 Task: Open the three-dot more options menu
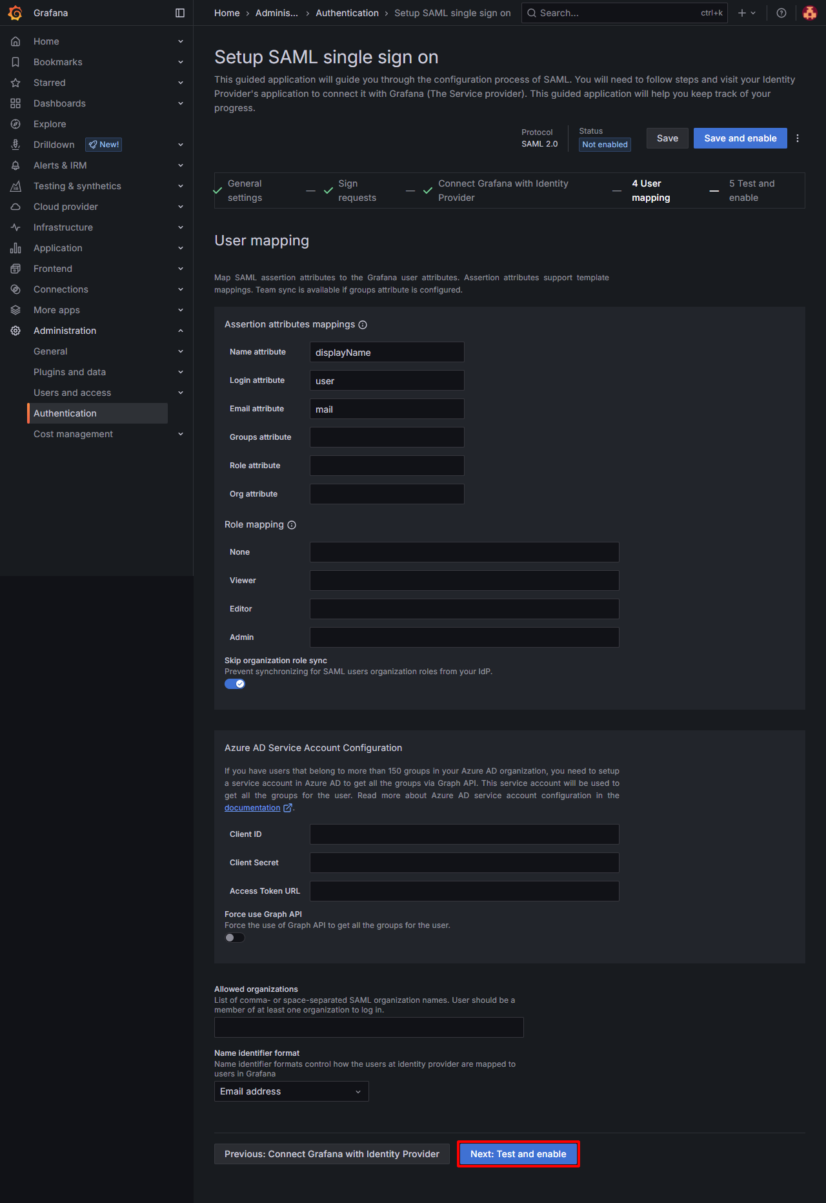click(x=798, y=138)
